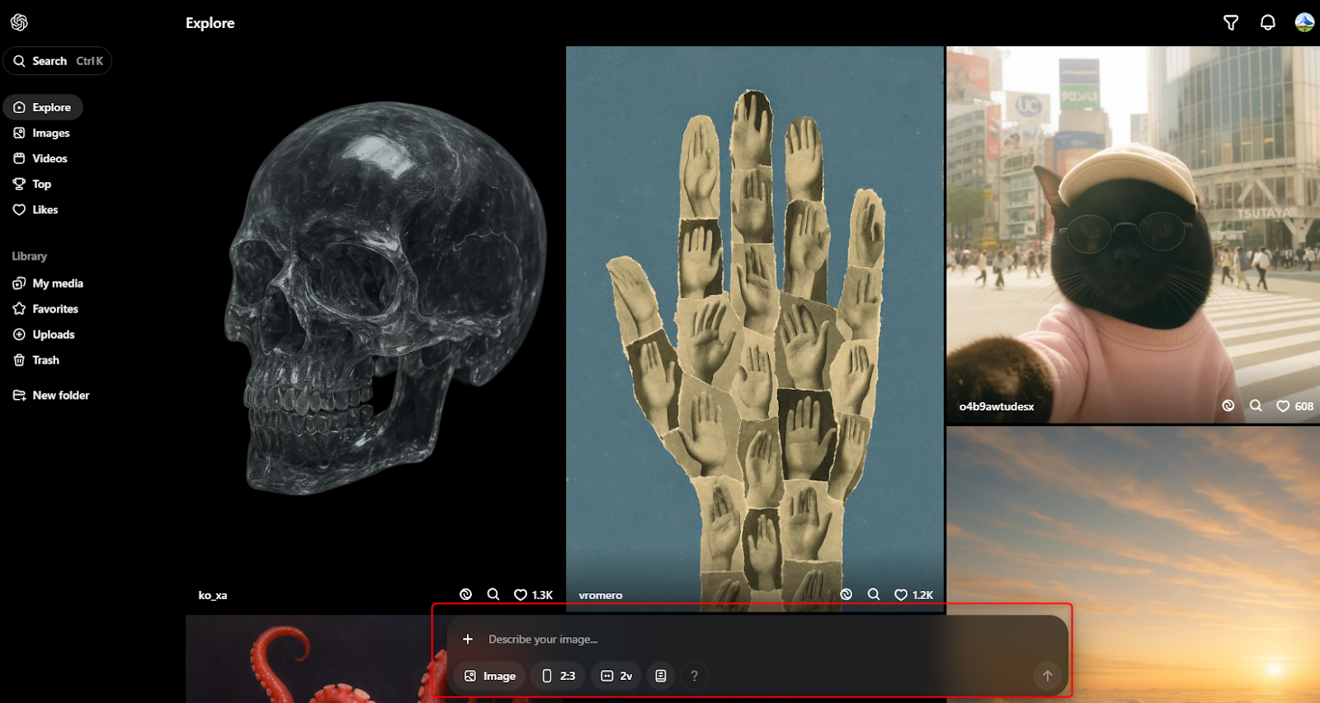Click the help question mark icon

click(x=694, y=676)
